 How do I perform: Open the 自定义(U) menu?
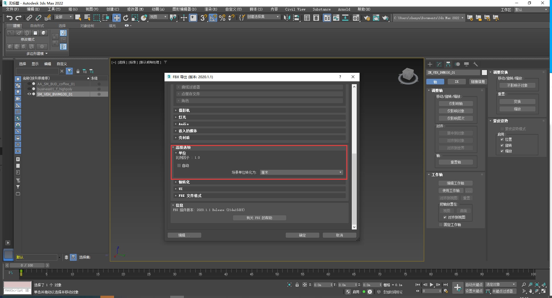(x=233, y=9)
